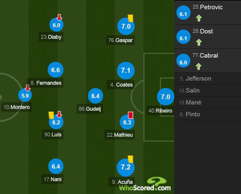
Task: Select Coates' 7.1 rating circle
Action: [126, 70]
